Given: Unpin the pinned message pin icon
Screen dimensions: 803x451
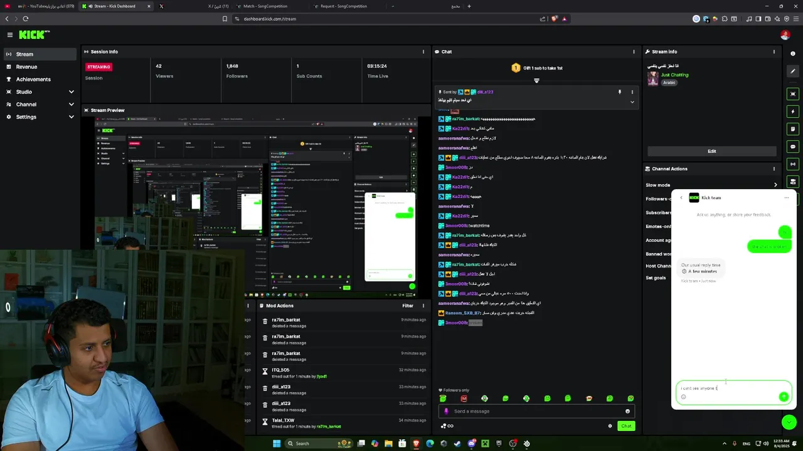Looking at the screenshot, I should coord(619,92).
